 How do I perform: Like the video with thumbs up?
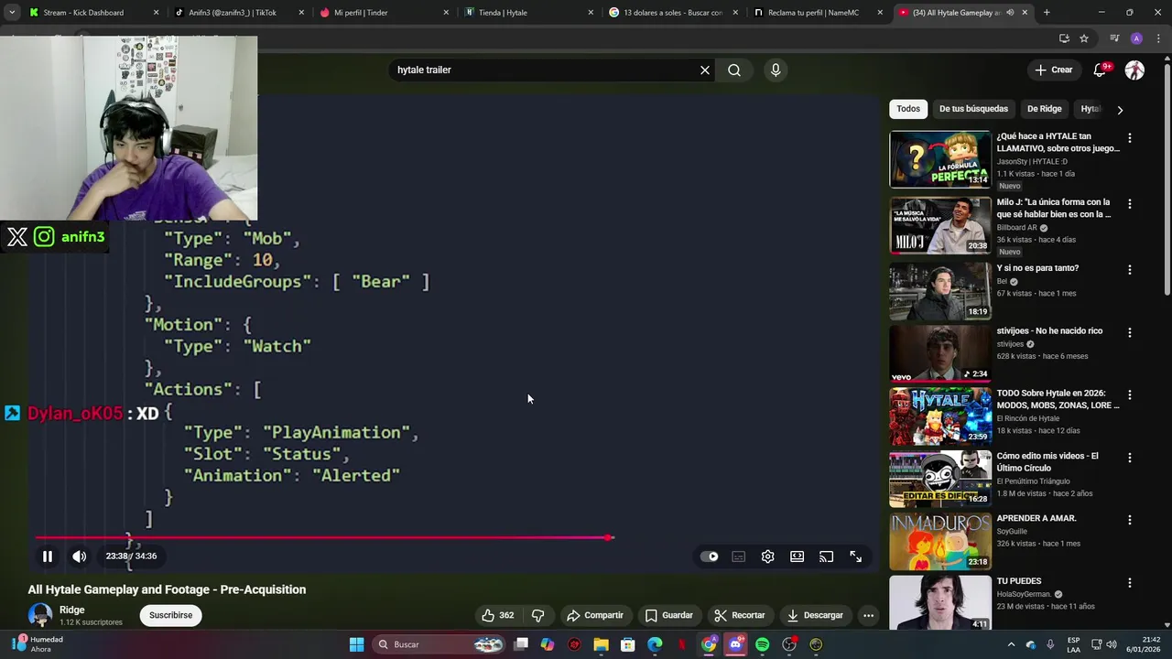[x=497, y=615]
